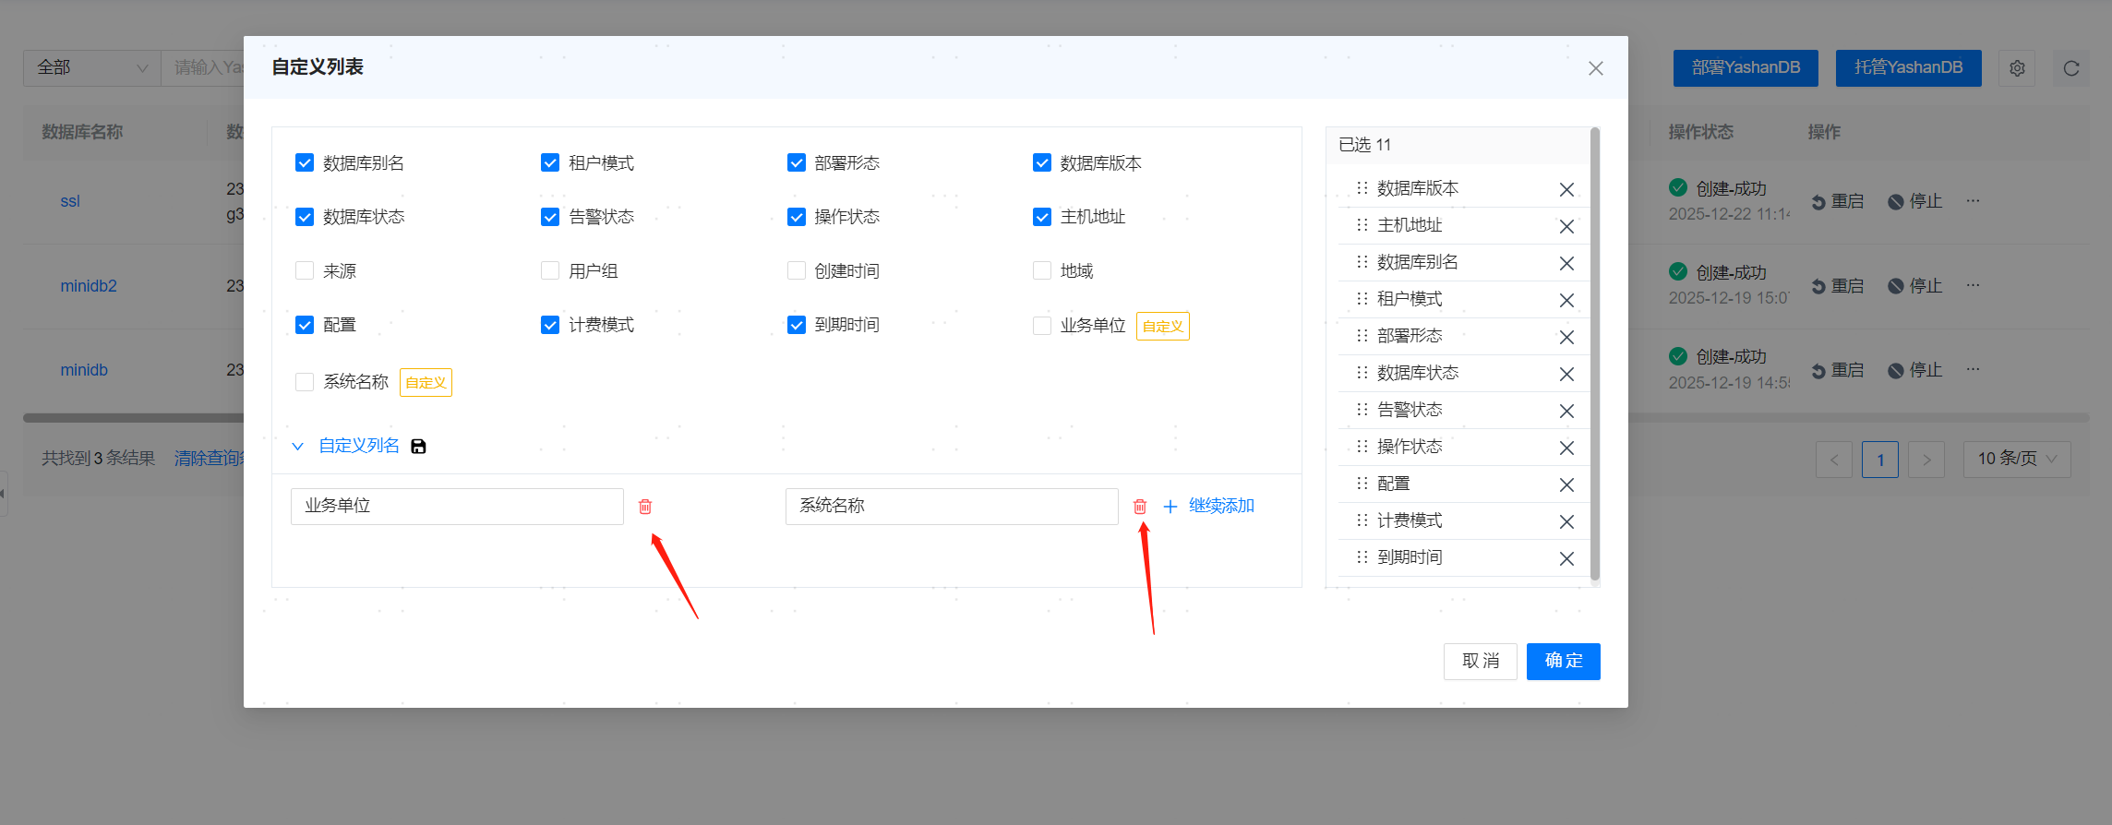
Task: Click the 确定 button
Action: [1563, 661]
